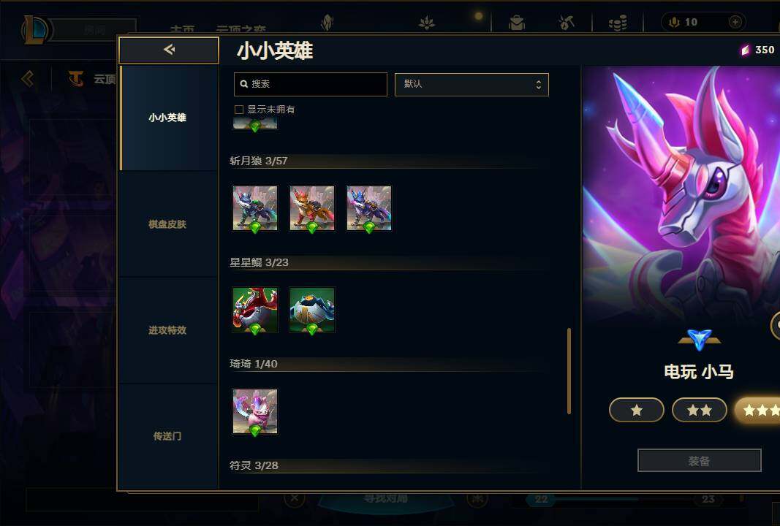Screen dimensions: 780x526
Task: Click the dropdown arrows on sort box
Action: (538, 85)
